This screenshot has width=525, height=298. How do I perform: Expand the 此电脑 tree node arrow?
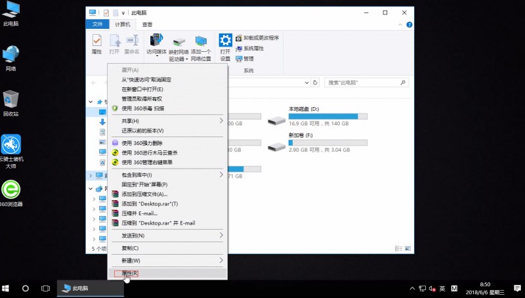91,175
